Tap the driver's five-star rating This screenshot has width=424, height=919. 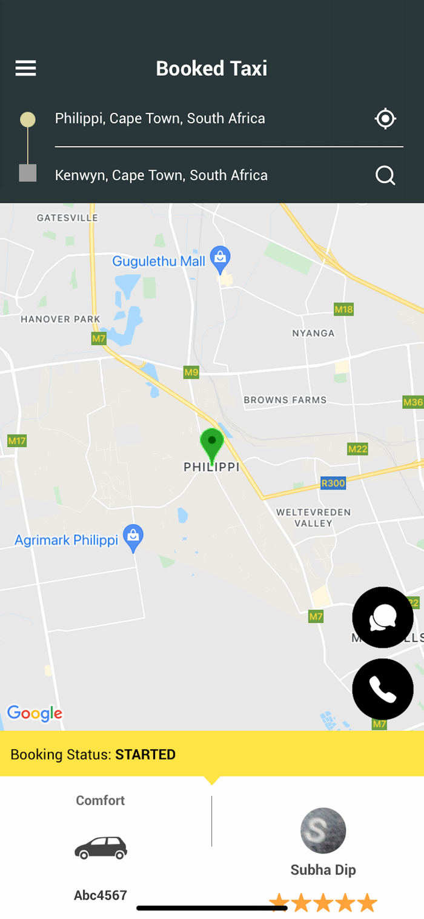[x=323, y=903]
